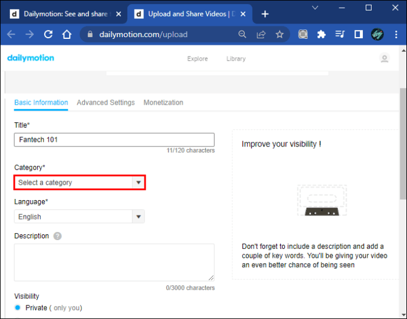This screenshot has height=319, width=407.
Task: Open the zoom magnifier icon in address bar
Action: click(x=242, y=34)
